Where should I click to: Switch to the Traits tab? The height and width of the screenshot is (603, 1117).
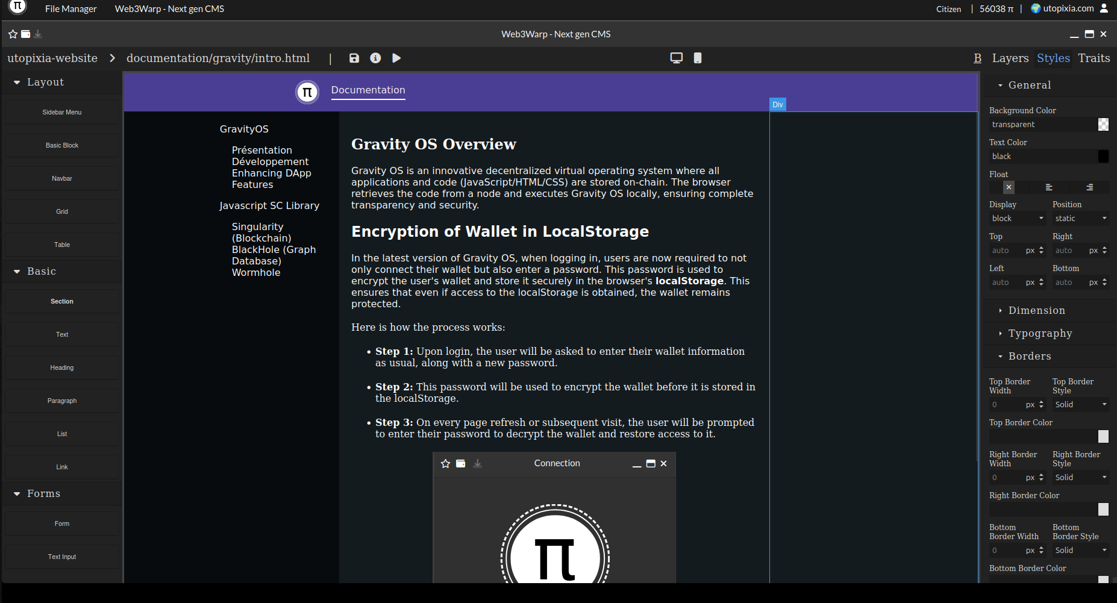coord(1094,58)
